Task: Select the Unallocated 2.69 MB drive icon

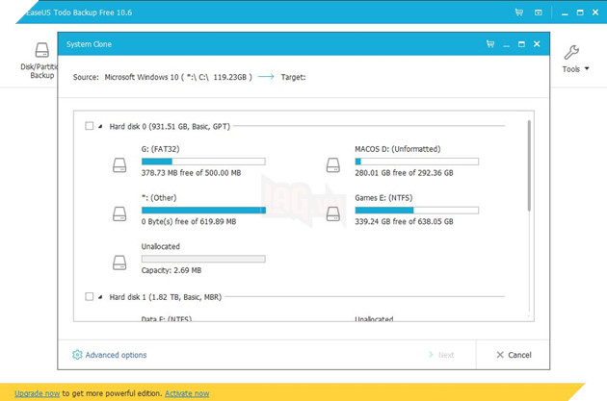Action: point(119,263)
